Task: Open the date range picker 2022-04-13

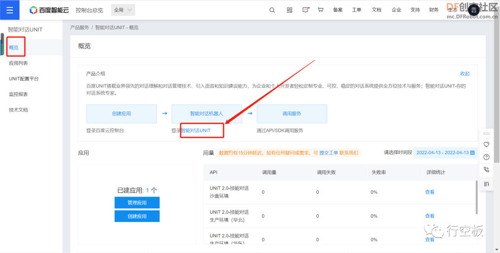Action: (445, 153)
